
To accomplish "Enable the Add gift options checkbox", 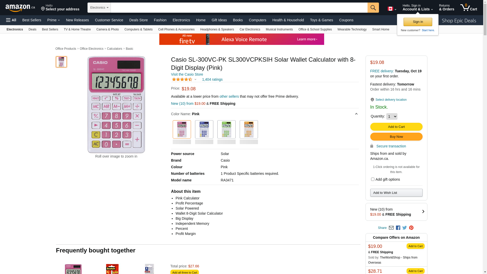I will coord(373,179).
